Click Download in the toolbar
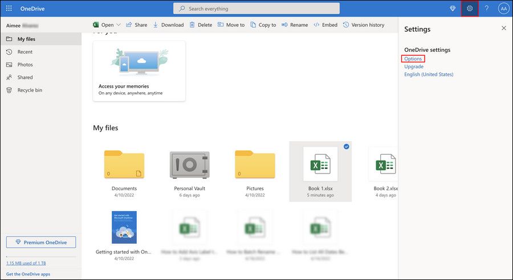The image size is (513, 280). click(x=168, y=25)
